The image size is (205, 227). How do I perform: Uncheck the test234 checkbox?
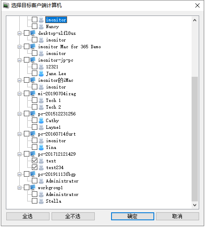coord(34,167)
